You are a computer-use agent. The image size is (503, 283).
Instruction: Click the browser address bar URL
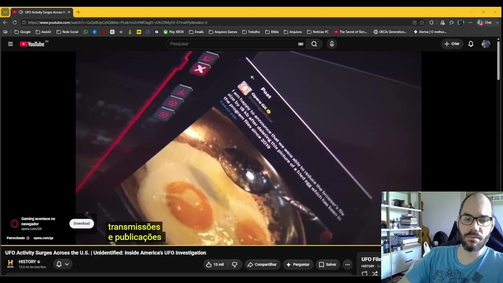coord(117,22)
